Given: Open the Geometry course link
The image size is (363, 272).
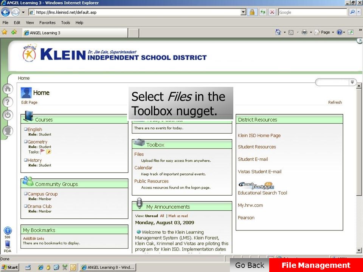Looking at the screenshot, I should point(37,142).
